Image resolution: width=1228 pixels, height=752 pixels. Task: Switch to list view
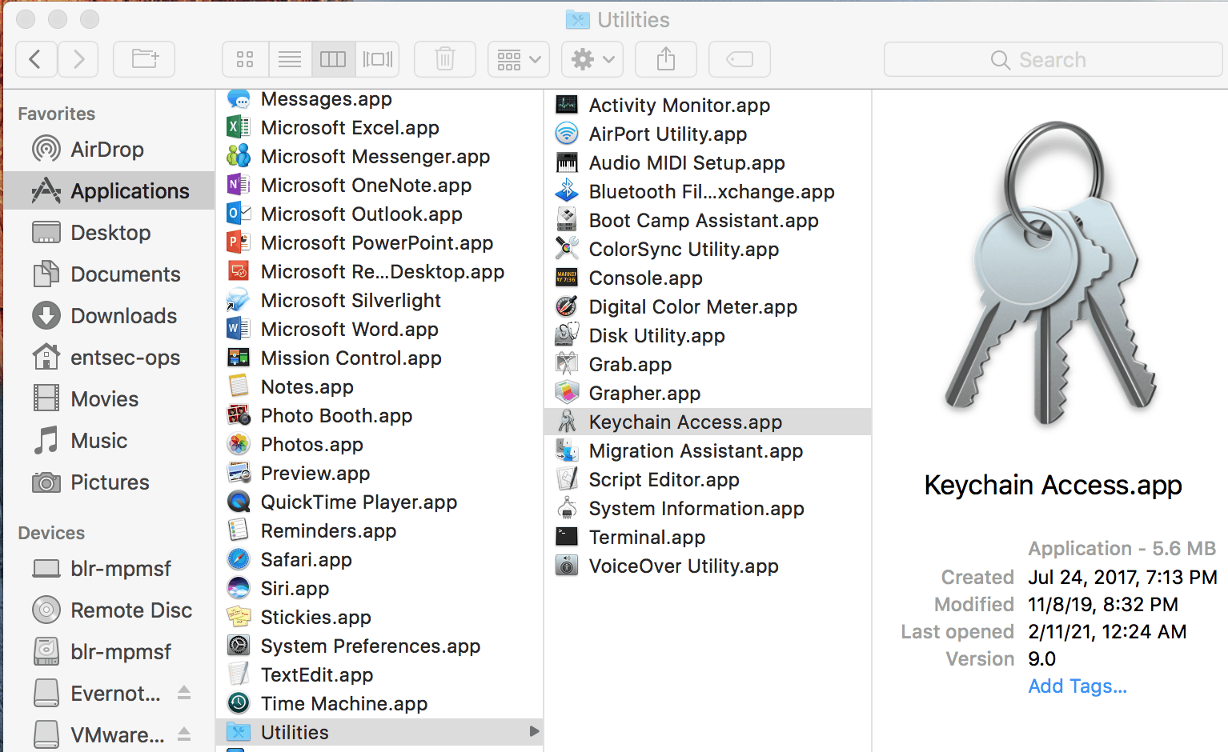pos(290,59)
